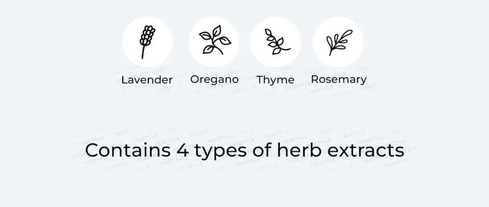The height and width of the screenshot is (207, 489).
Task: Click the white circle behind the thyme icon
Action: click(276, 42)
